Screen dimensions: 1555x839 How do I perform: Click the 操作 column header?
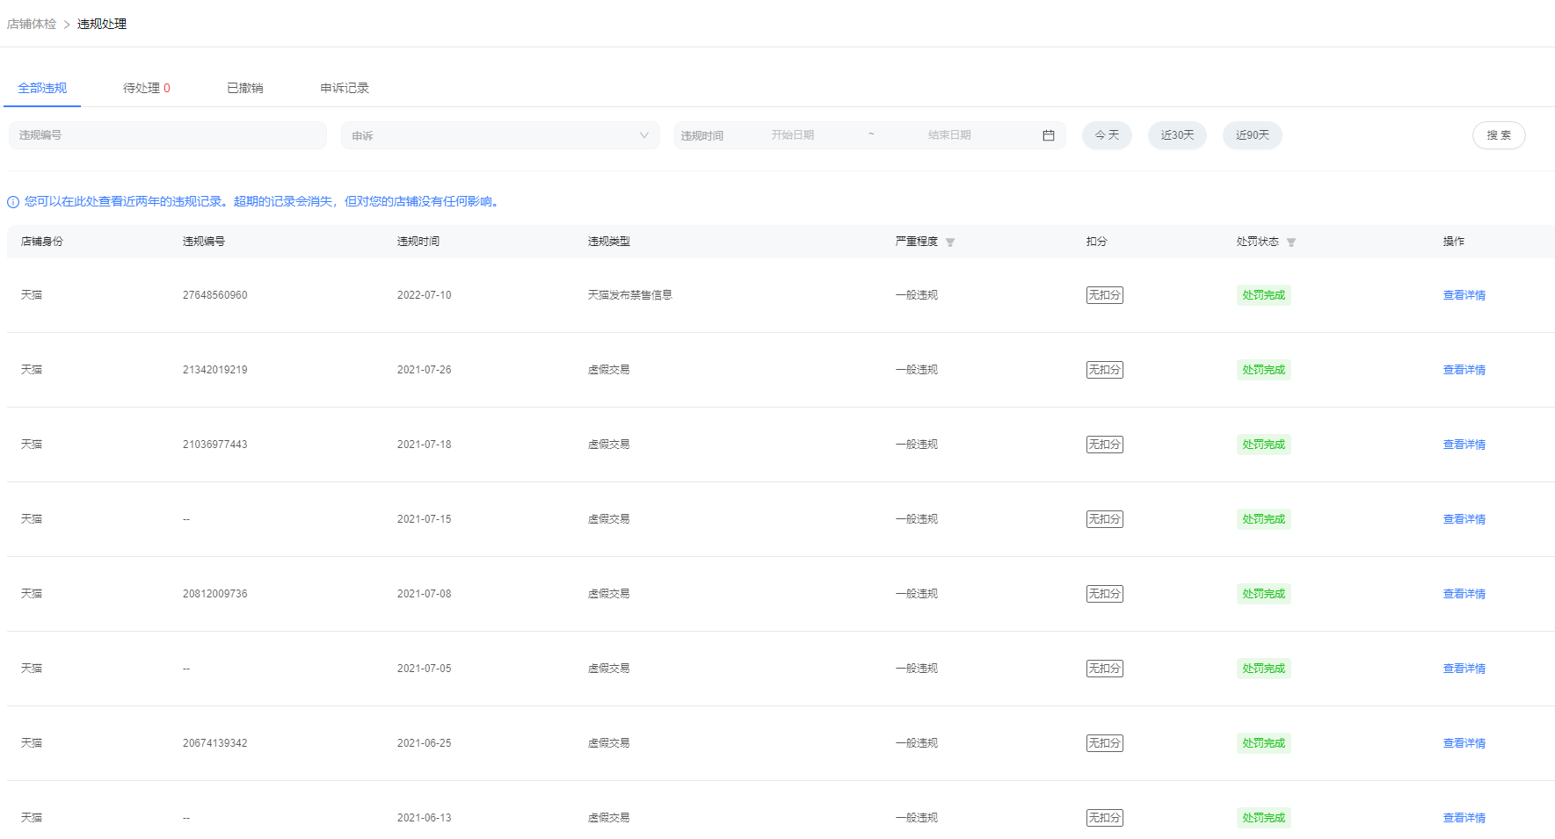click(x=1454, y=242)
